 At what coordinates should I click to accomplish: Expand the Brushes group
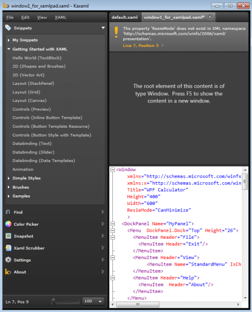[x=9, y=187]
